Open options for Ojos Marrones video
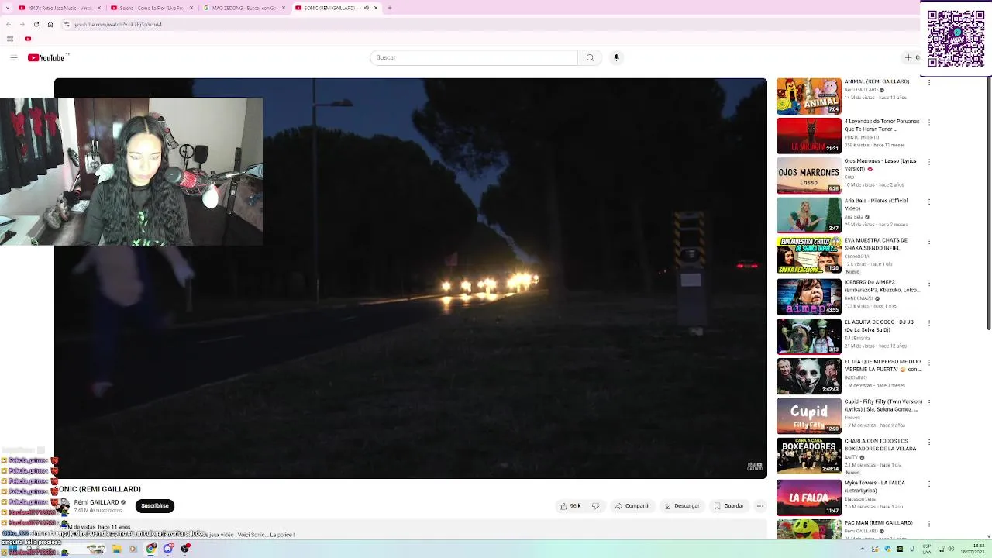 click(929, 162)
